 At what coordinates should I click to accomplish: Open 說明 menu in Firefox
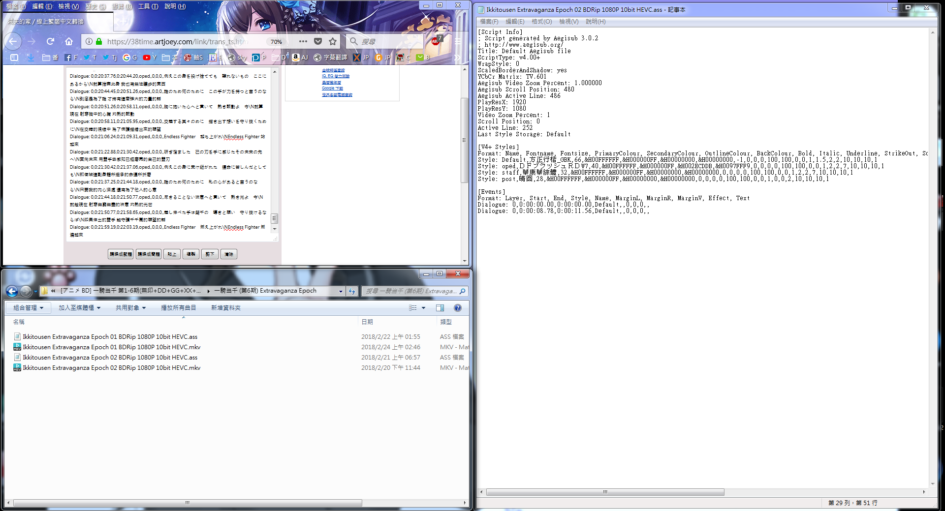point(175,6)
